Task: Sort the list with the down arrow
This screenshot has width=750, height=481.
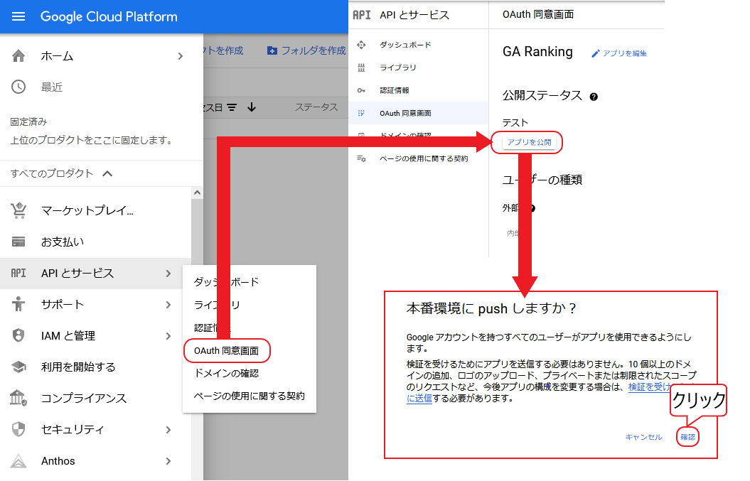Action: 251,107
